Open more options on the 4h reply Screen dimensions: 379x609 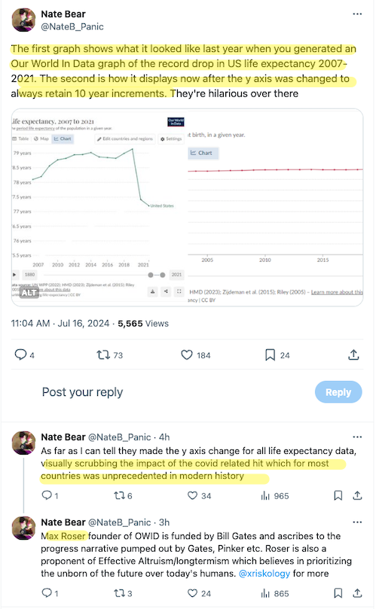tap(357, 437)
